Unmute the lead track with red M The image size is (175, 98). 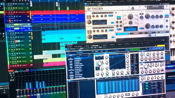pos(10,21)
